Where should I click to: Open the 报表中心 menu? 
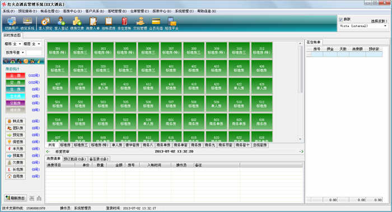(162, 11)
